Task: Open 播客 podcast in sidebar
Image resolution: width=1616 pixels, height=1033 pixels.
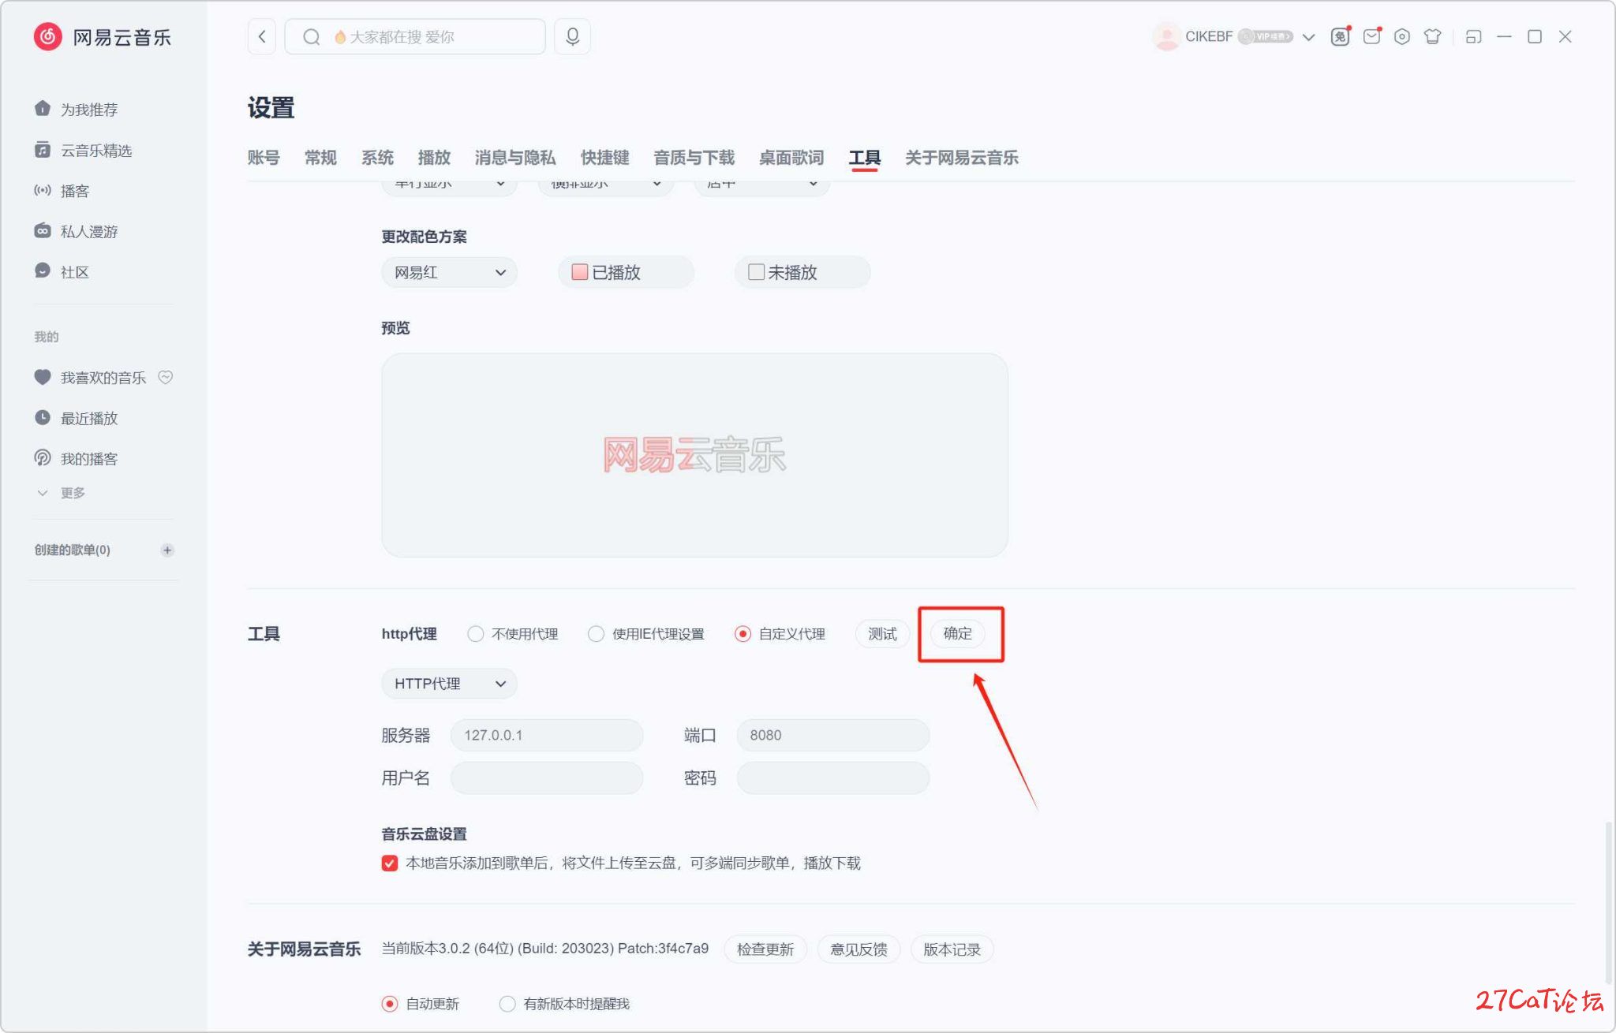Action: click(62, 191)
